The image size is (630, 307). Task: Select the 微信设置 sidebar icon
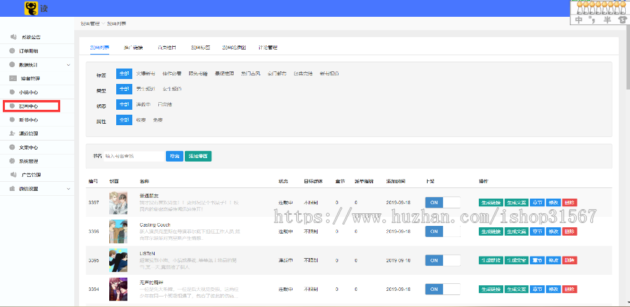pyautogui.click(x=12, y=188)
